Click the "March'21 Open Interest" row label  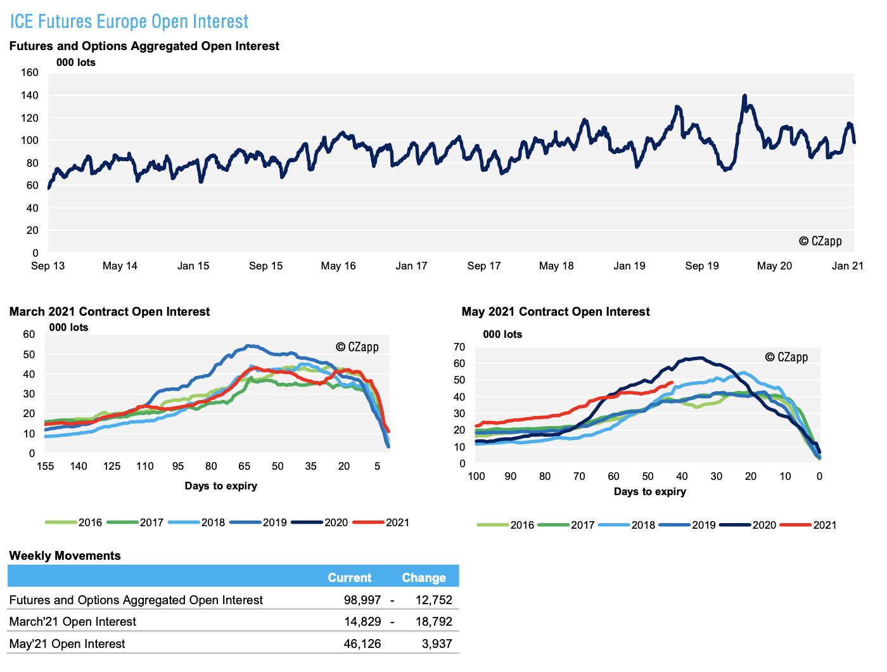73,621
